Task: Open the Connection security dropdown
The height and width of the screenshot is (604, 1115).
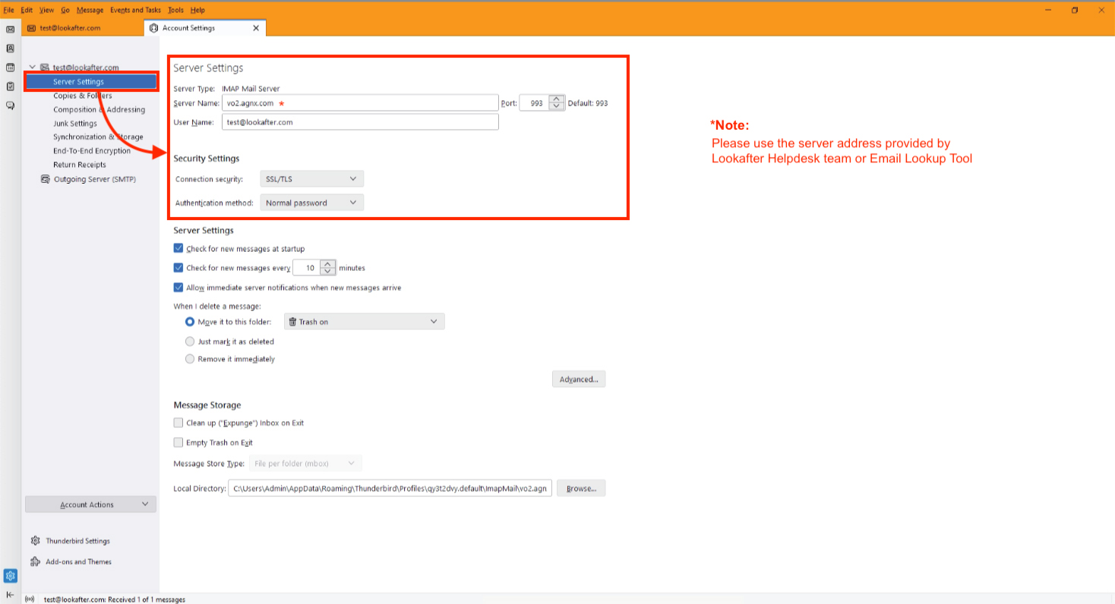Action: click(x=311, y=179)
